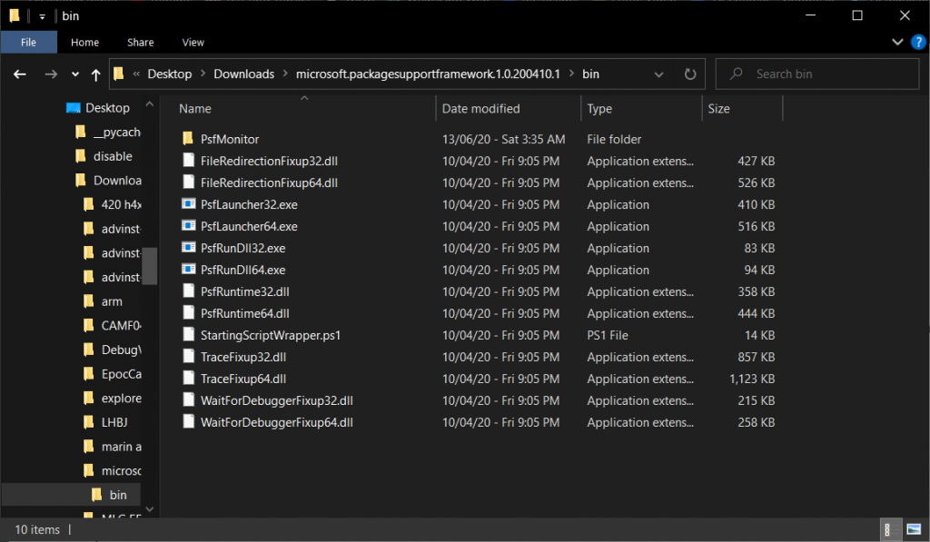This screenshot has height=542, width=930.
Task: Click the PsfRunDll64.exe application icon
Action: tap(188, 271)
